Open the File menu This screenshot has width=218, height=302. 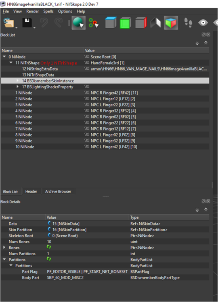(6, 11)
